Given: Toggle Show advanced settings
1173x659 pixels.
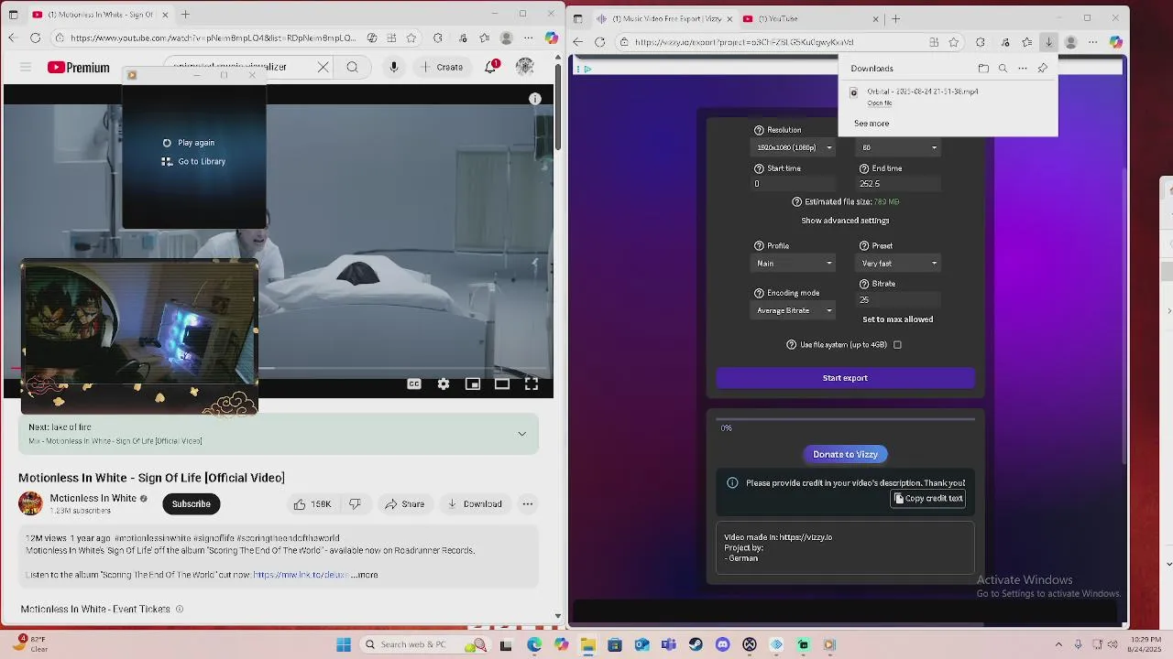Looking at the screenshot, I should point(845,221).
